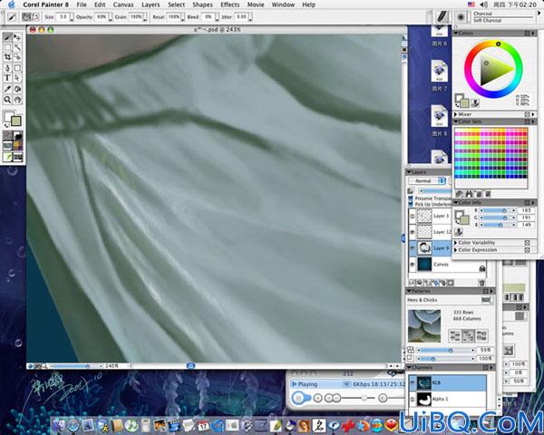Toggle Alpha 1 channel visibility eye
The width and height of the screenshot is (544, 435).
click(413, 400)
